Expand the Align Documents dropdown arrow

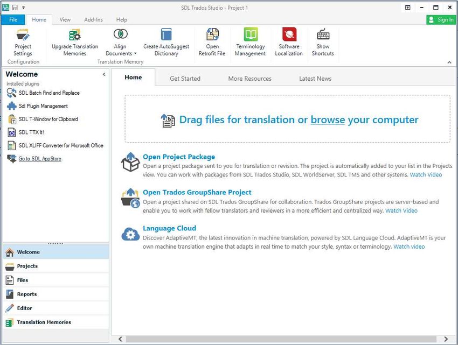tap(135, 54)
